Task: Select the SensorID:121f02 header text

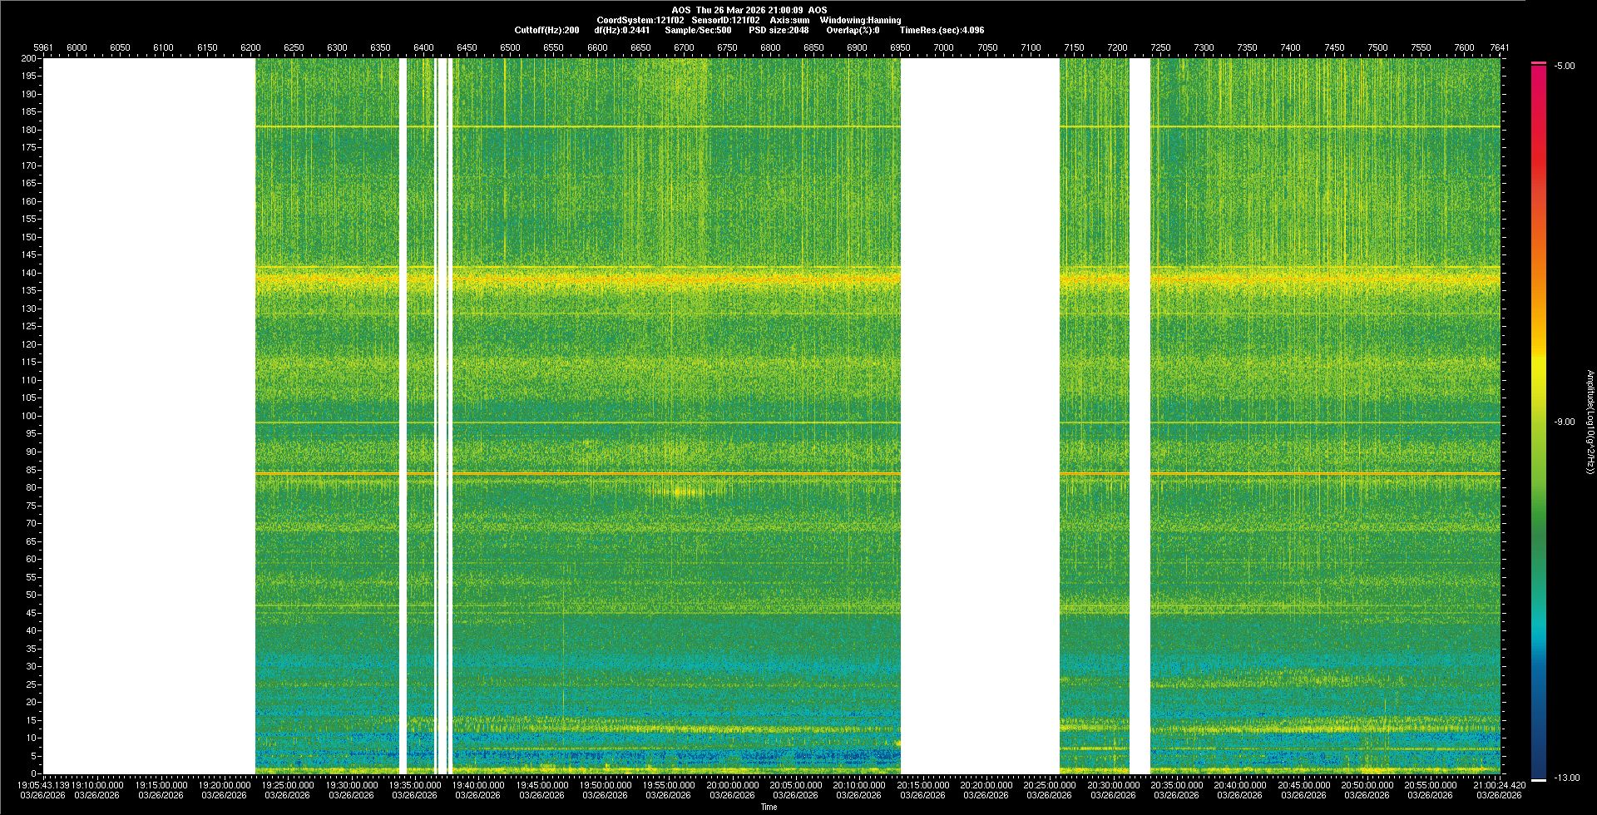Action: [725, 20]
